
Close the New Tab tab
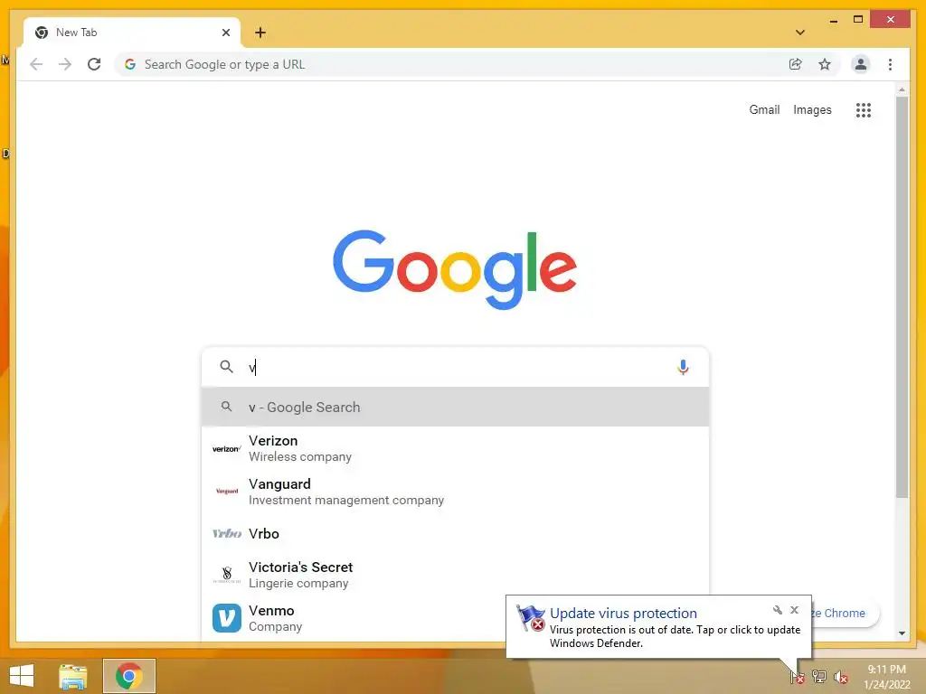point(225,33)
